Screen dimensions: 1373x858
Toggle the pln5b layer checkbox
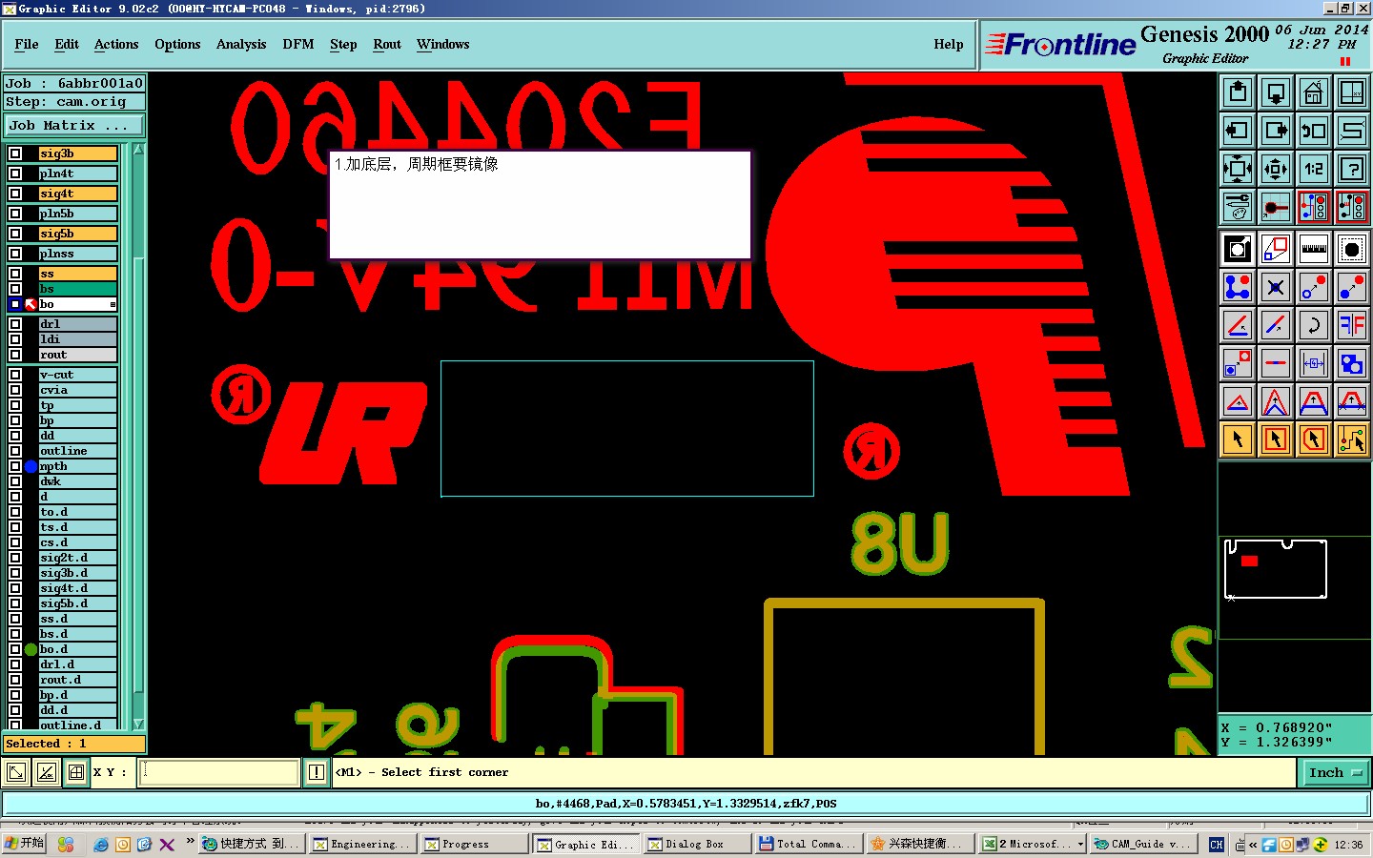click(x=15, y=214)
